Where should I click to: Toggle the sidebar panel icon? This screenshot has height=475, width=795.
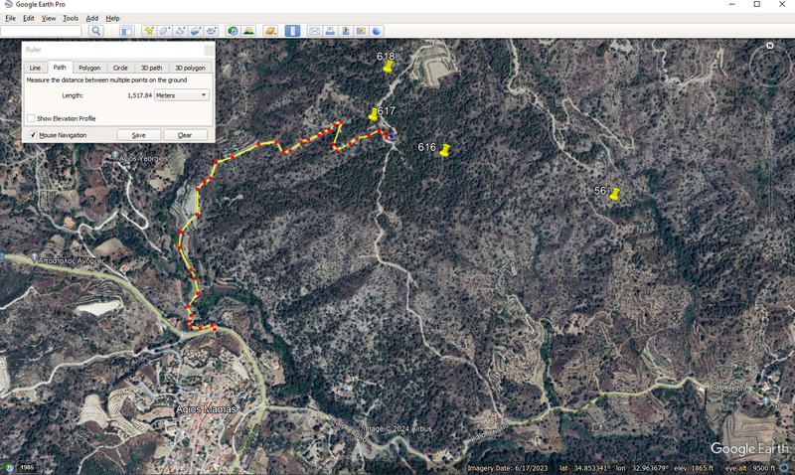(126, 31)
